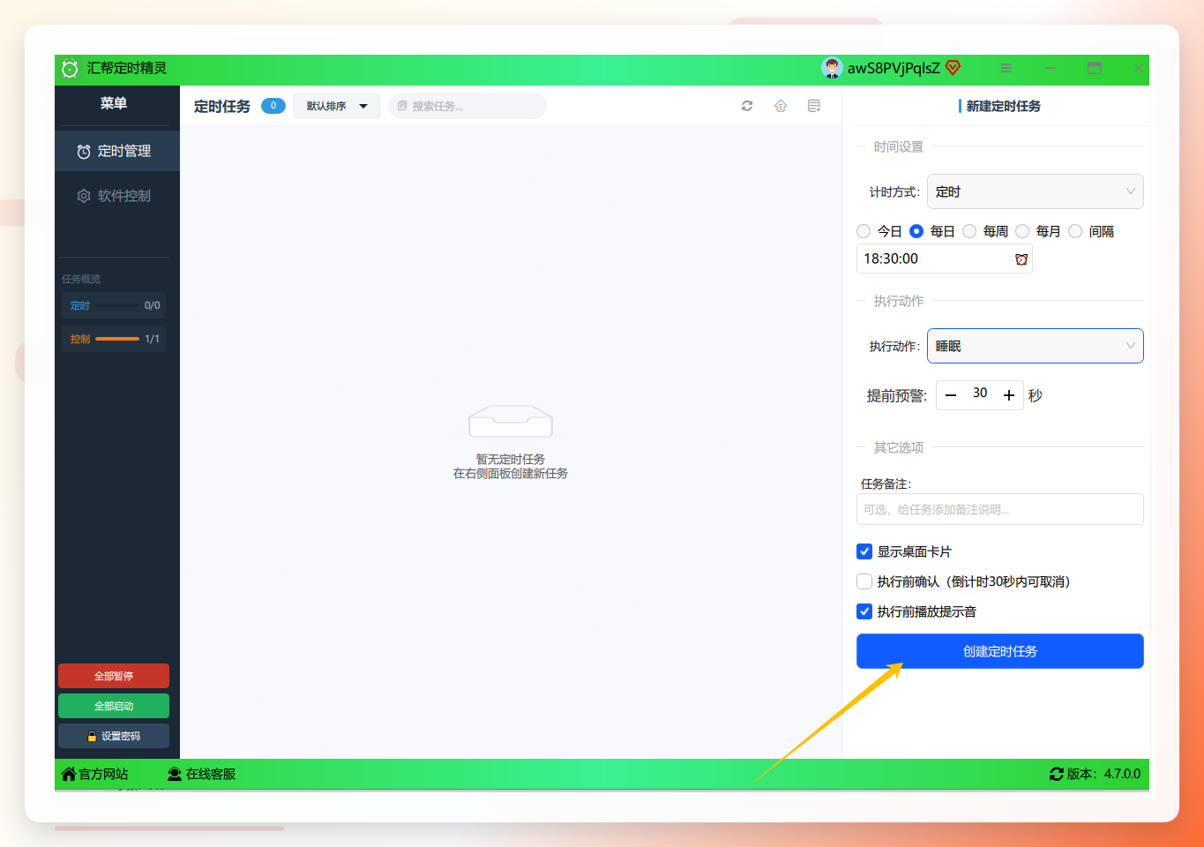The height and width of the screenshot is (847, 1204).
Task: Open the 计时方式 dropdown showing 定时
Action: (x=1036, y=191)
